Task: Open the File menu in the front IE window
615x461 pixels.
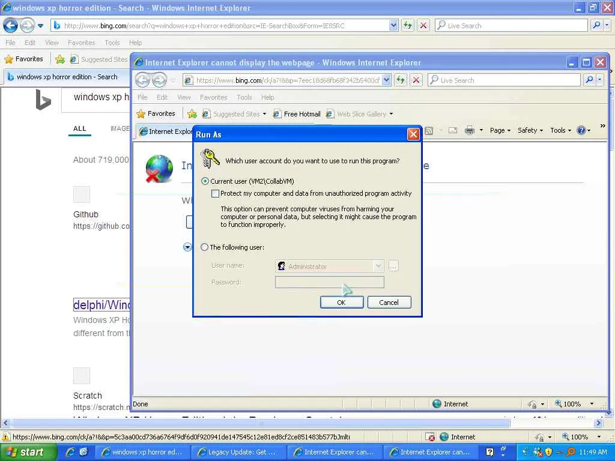Action: (x=142, y=97)
